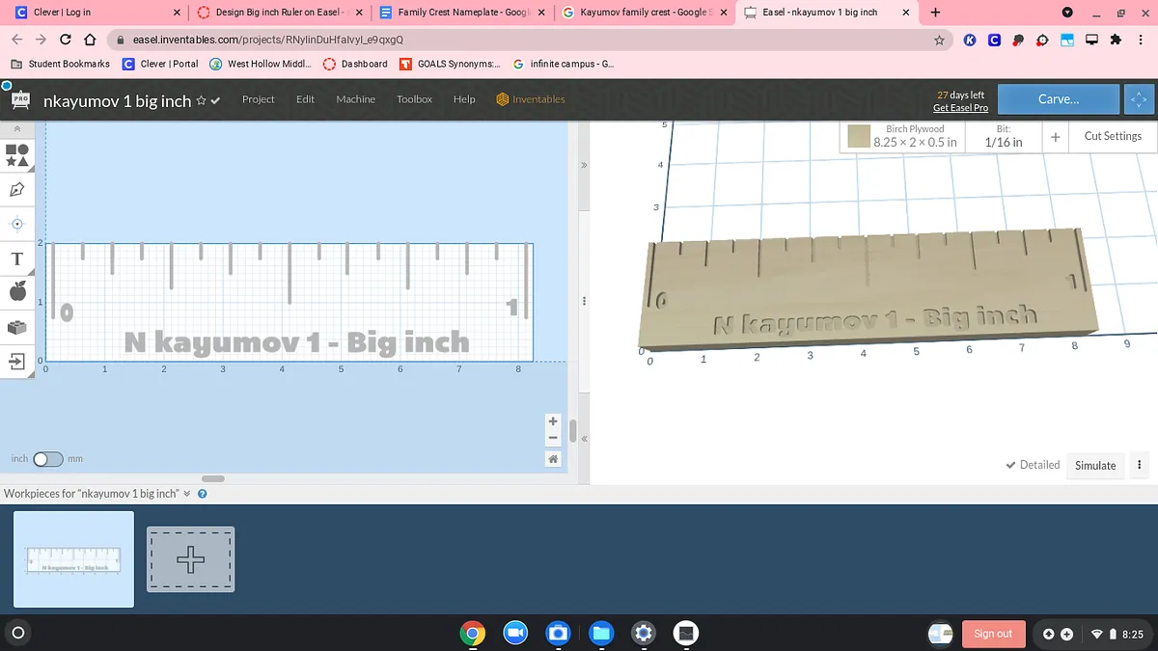This screenshot has width=1158, height=651.
Task: Add a new workpiece thumbnail
Action: click(190, 559)
